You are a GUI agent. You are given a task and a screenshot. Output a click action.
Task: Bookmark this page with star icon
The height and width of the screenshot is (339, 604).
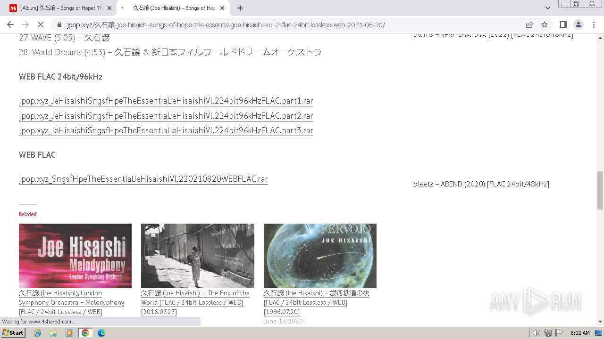[x=545, y=24]
